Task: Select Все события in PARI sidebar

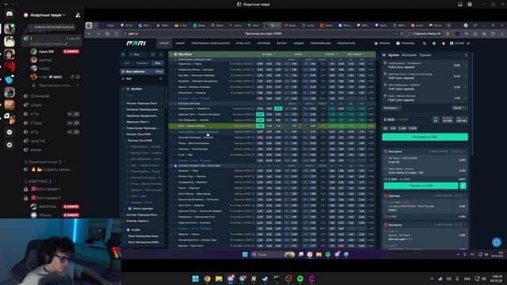Action: click(x=143, y=71)
